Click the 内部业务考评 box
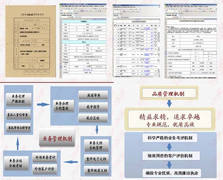Screen dimensions: 223x180 pyautogui.click(x=45, y=158)
